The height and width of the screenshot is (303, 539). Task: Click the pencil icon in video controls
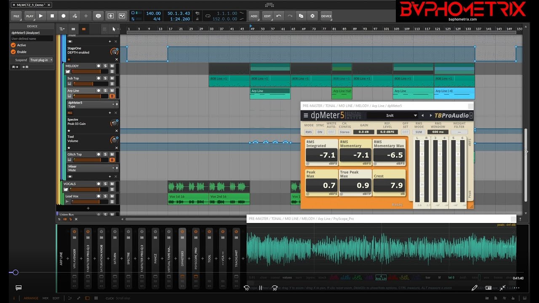[x=475, y=288]
